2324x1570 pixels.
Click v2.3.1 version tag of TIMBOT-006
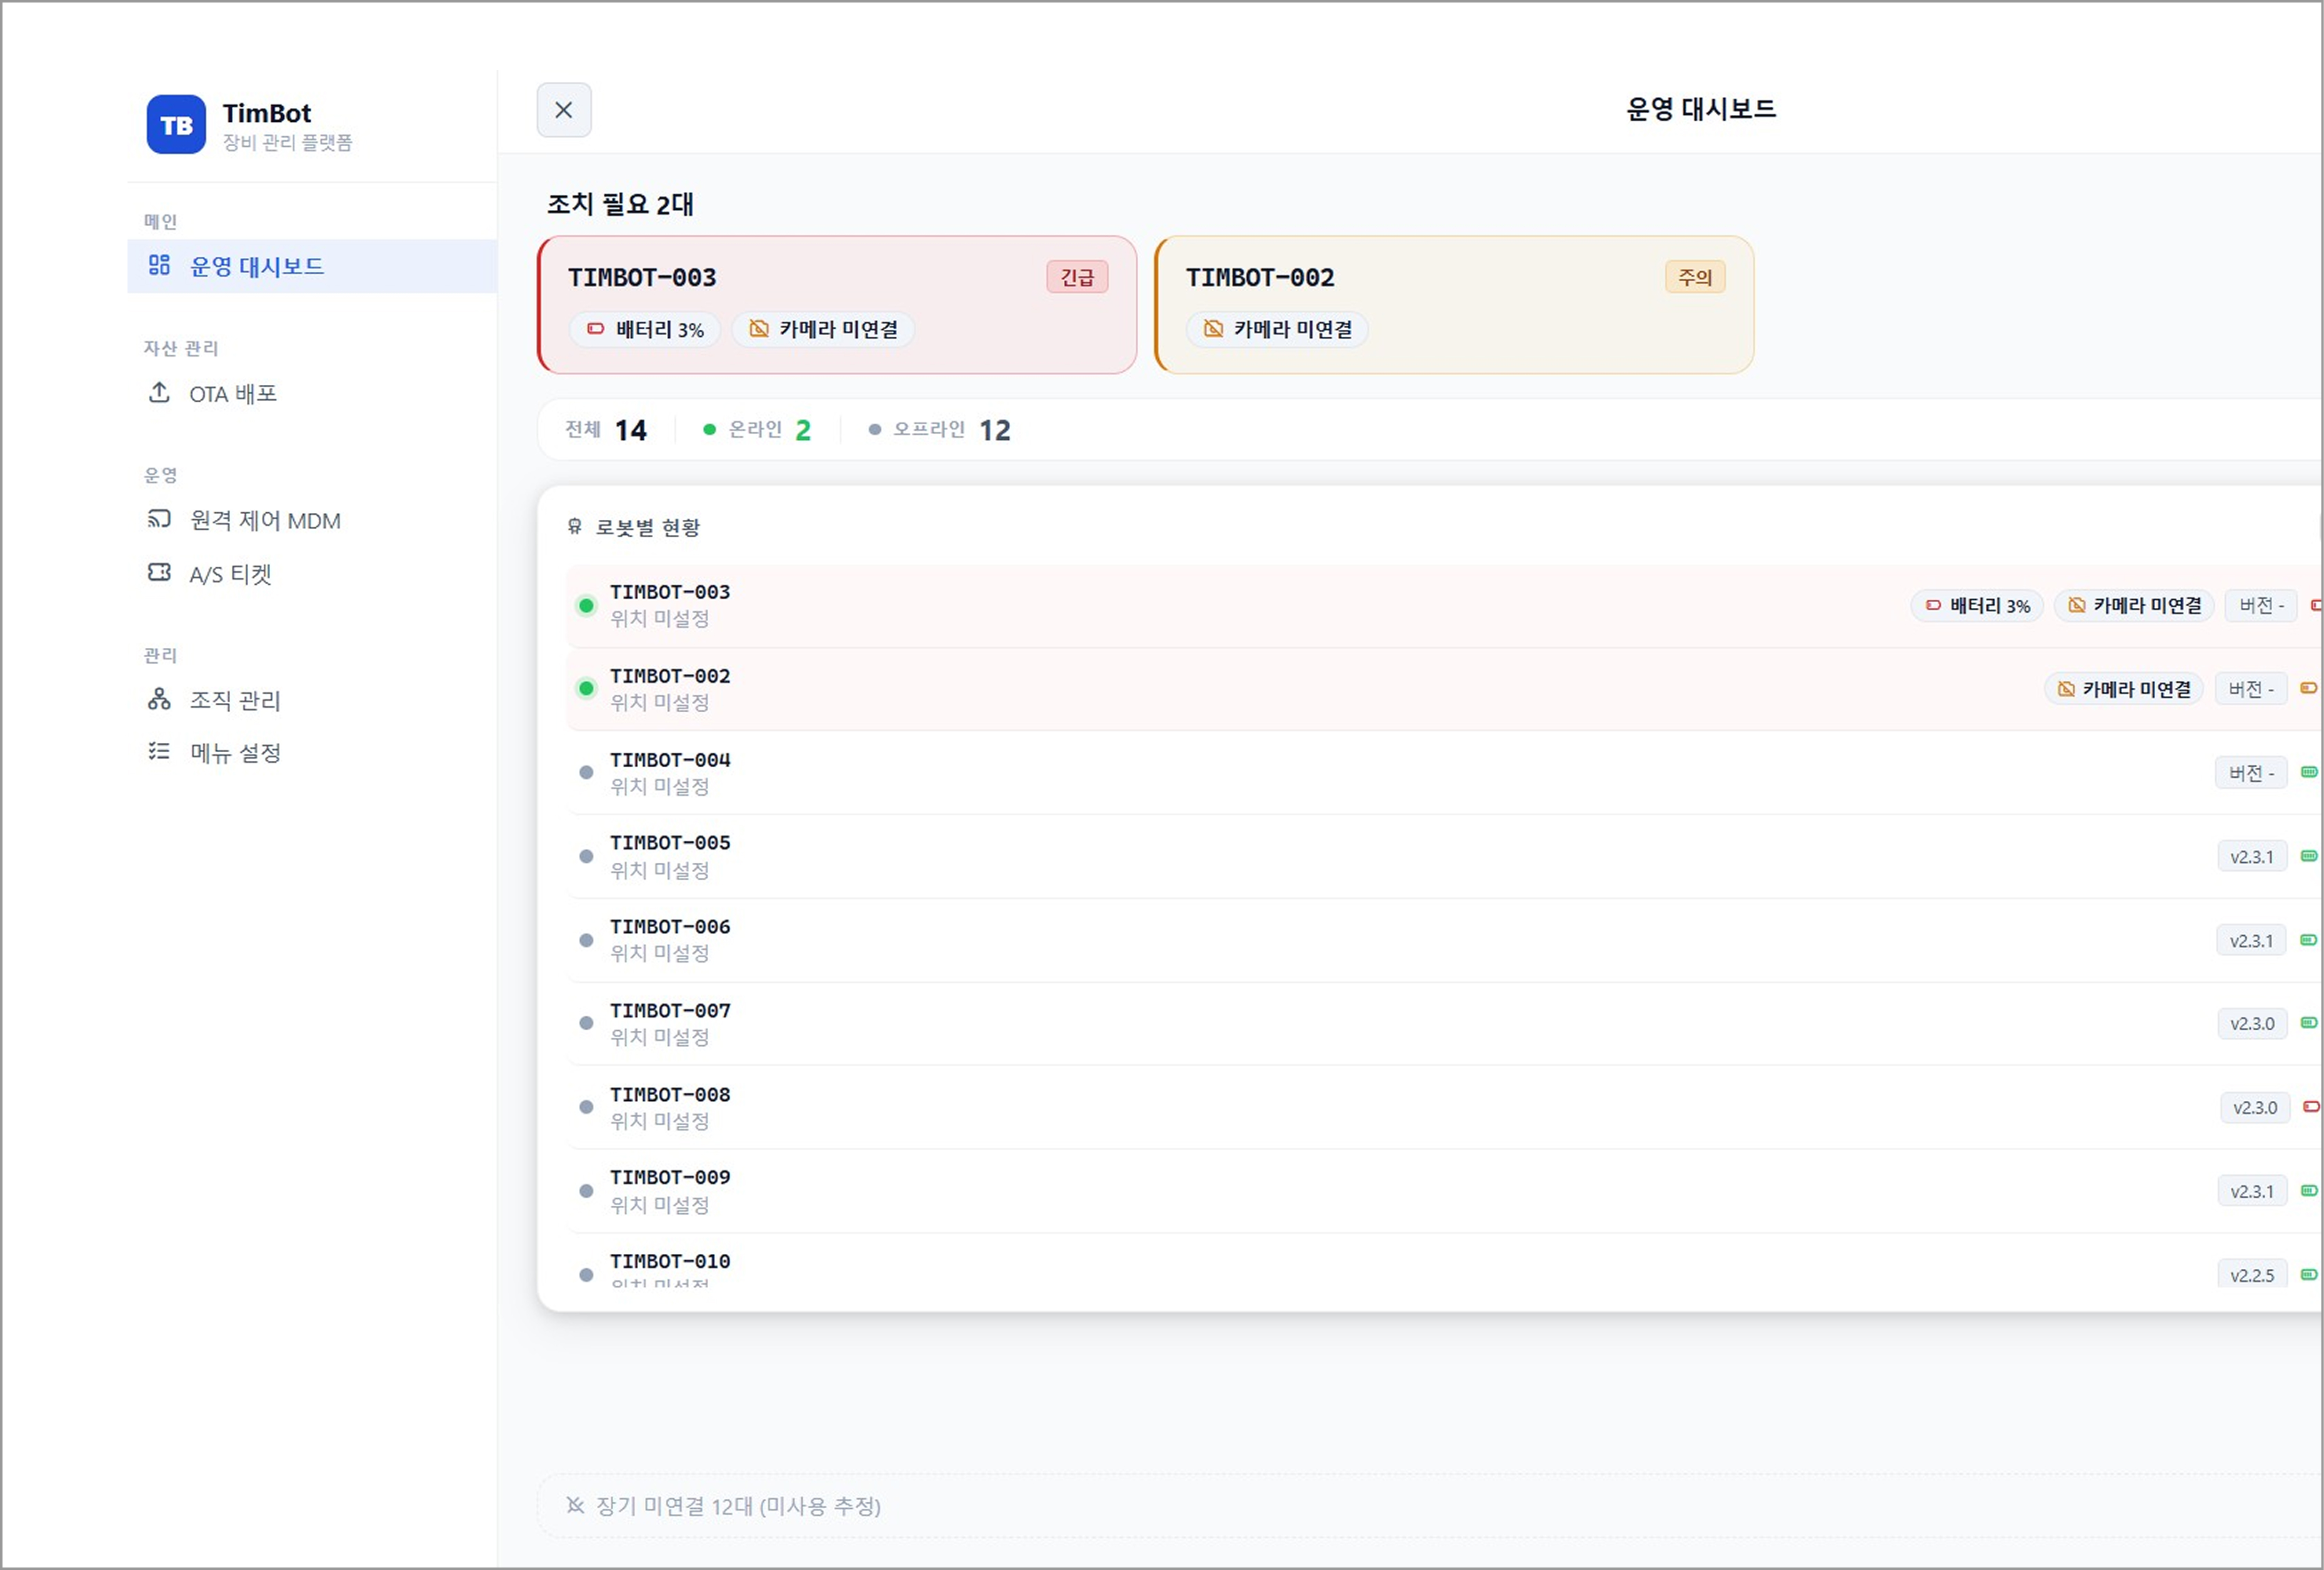[2251, 942]
